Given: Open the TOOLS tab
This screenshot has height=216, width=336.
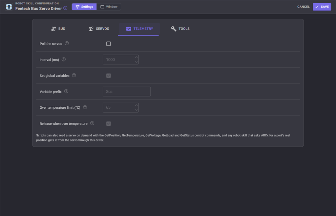Looking at the screenshot, I should [180, 29].
